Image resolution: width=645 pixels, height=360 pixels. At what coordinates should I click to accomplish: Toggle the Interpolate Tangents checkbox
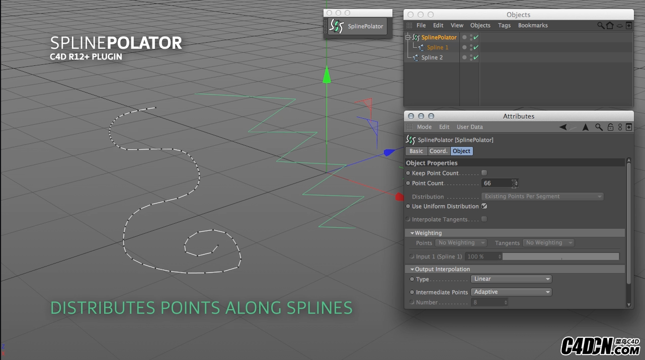point(485,219)
